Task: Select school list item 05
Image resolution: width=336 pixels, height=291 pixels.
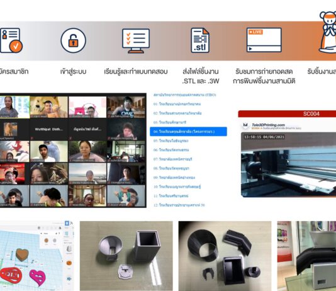Action: click(x=171, y=140)
